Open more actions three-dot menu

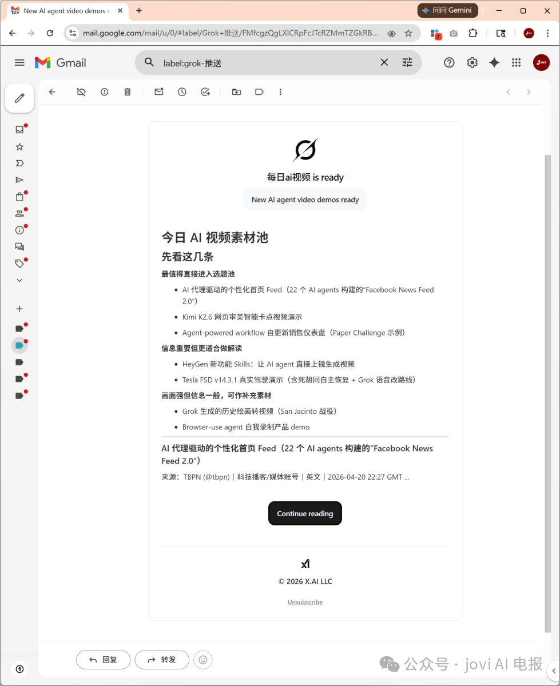point(280,92)
